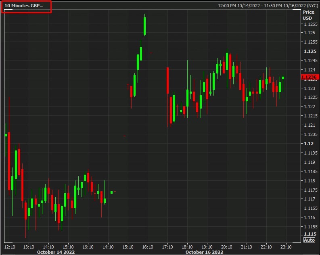
Task: Select the 1.1225 price axis value
Action: [x=311, y=97]
